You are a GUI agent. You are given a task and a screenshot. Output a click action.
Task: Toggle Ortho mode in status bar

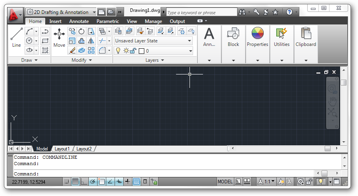coord(84,182)
